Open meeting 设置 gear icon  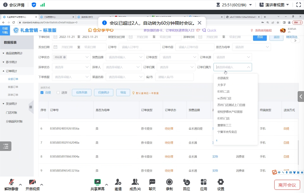[x=221, y=182]
